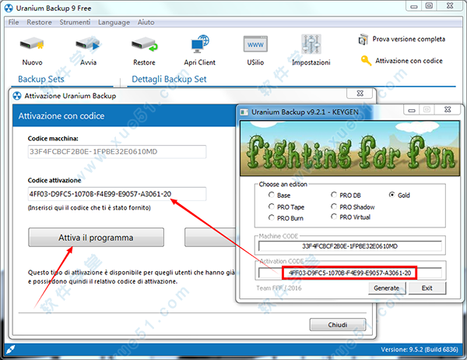Image resolution: width=467 pixels, height=360 pixels.
Task: Open the Restore menu
Action: point(39,23)
